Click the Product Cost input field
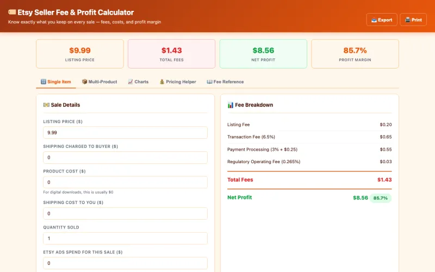 (125, 182)
